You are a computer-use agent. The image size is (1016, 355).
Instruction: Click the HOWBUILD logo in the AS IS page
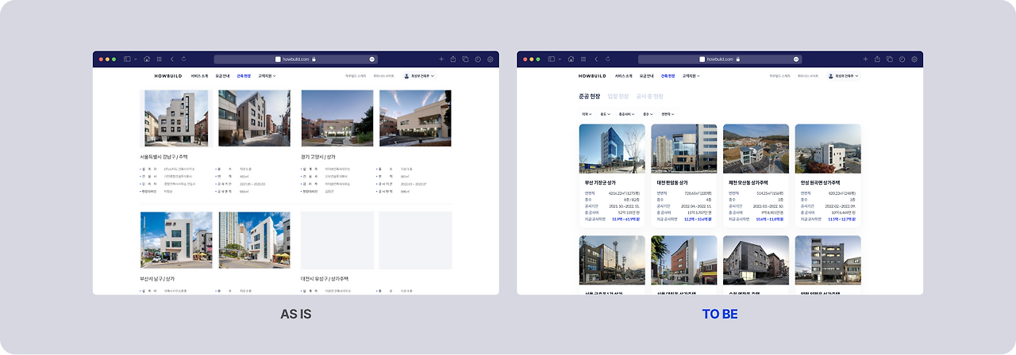167,76
